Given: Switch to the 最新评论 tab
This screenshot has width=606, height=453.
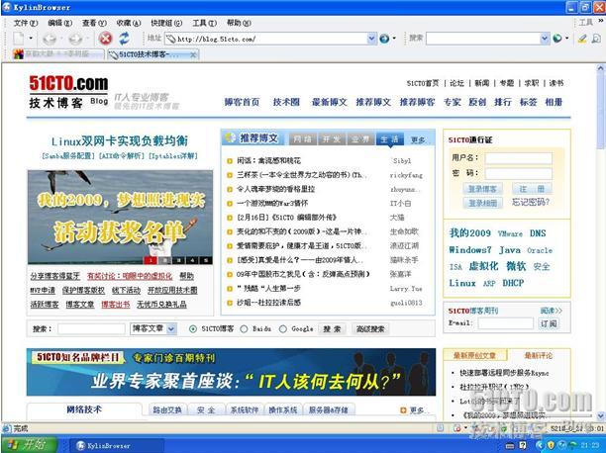Looking at the screenshot, I should pyautogui.click(x=539, y=355).
